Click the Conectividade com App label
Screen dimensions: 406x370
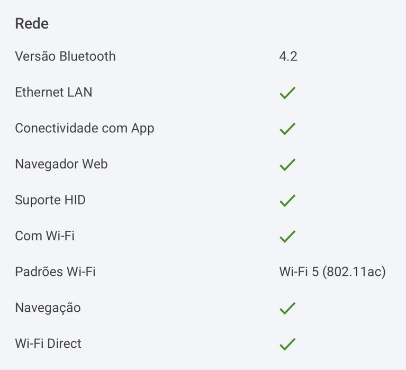[85, 129]
